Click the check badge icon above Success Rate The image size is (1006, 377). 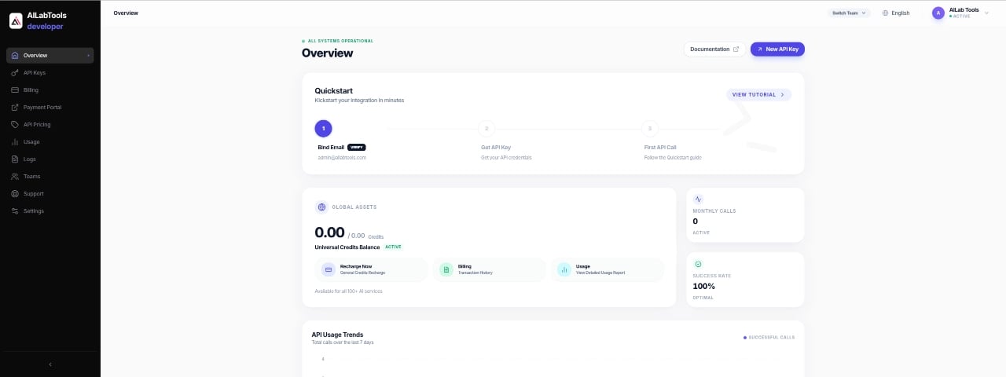pos(699,264)
